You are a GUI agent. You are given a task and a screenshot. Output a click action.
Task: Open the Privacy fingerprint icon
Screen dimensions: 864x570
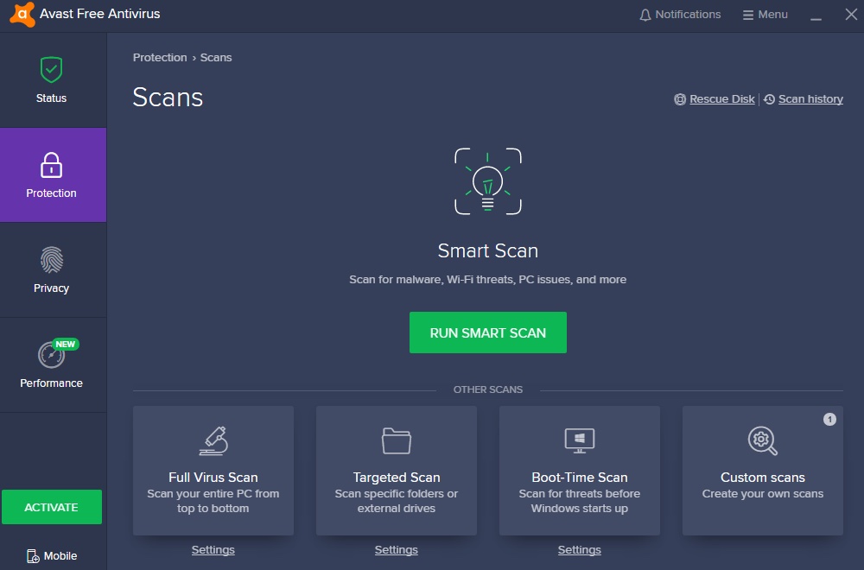click(x=51, y=259)
